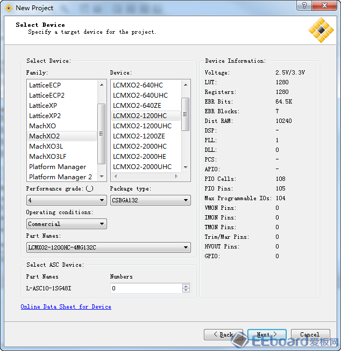Go Back to previous wizard page
This screenshot has width=341, height=351.
point(223,335)
